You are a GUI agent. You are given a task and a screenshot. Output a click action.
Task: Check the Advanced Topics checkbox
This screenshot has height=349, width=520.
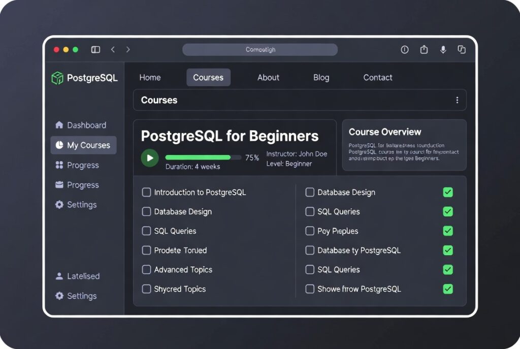[146, 270]
